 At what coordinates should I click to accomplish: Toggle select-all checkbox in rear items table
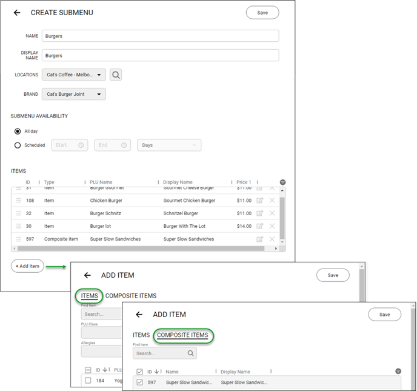coord(88,370)
